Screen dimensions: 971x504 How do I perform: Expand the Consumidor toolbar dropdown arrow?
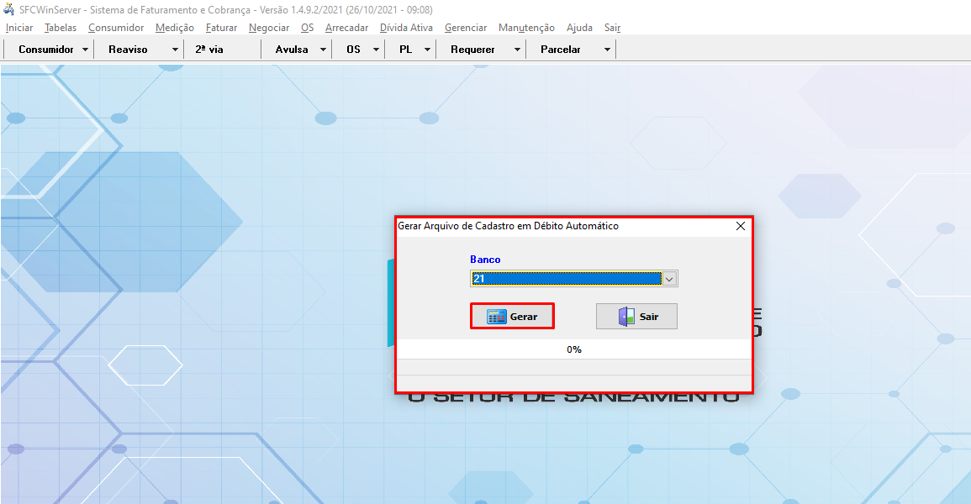pos(86,50)
